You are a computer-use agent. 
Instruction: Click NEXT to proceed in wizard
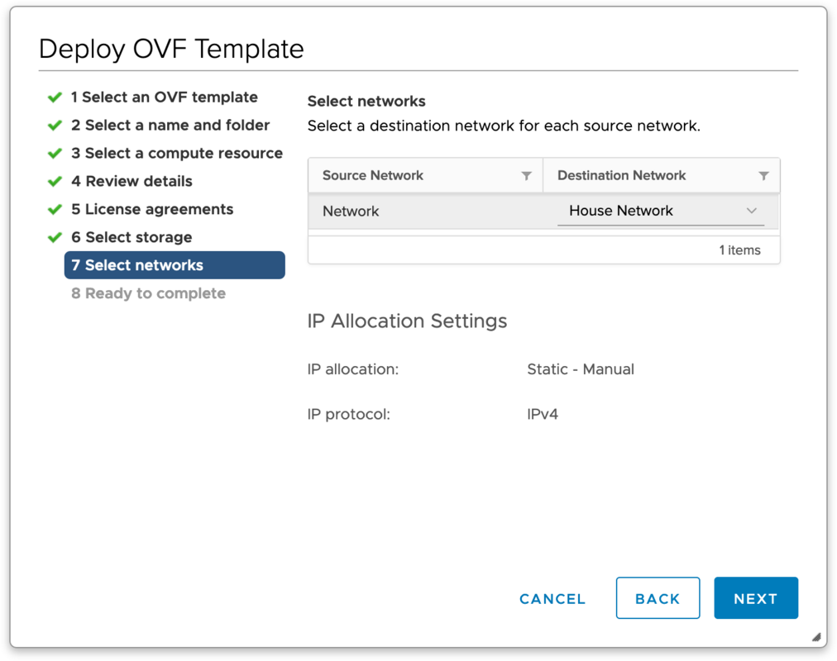755,598
